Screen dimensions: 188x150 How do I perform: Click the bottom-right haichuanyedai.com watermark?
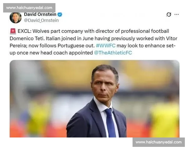[x=159, y=142]
